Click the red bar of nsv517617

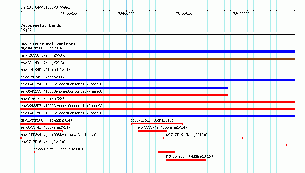point(158,102)
